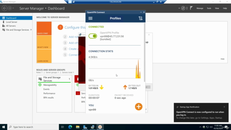This screenshot has width=231, height=130.
Task: Open the View menu
Action: pyautogui.click(x=217, y=8)
